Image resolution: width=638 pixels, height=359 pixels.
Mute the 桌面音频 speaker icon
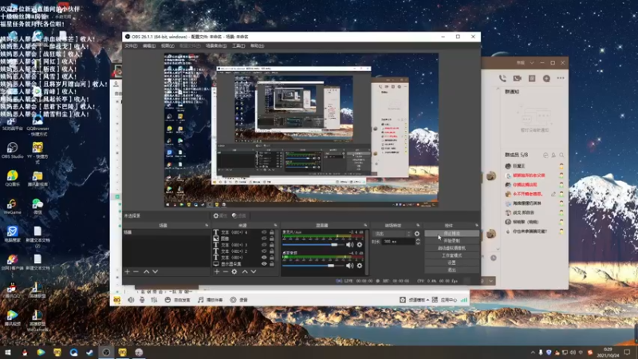point(349,266)
